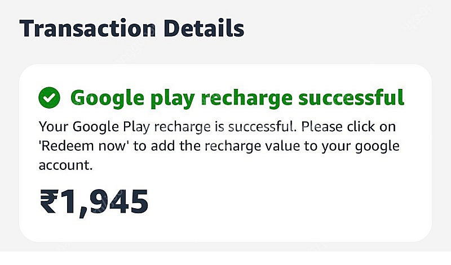Click the word 'Transaction' in the page title
451x265 pixels.
coord(88,28)
